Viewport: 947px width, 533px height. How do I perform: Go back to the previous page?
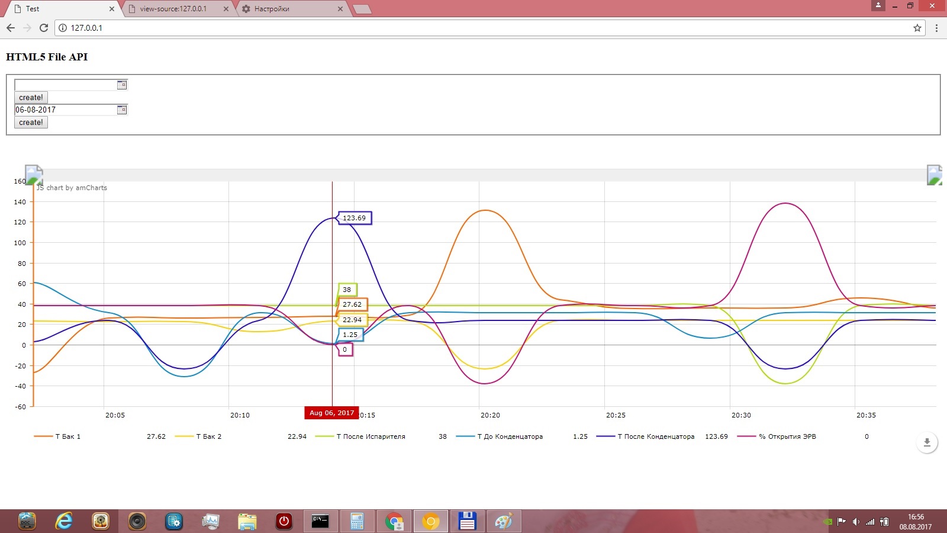pyautogui.click(x=11, y=28)
